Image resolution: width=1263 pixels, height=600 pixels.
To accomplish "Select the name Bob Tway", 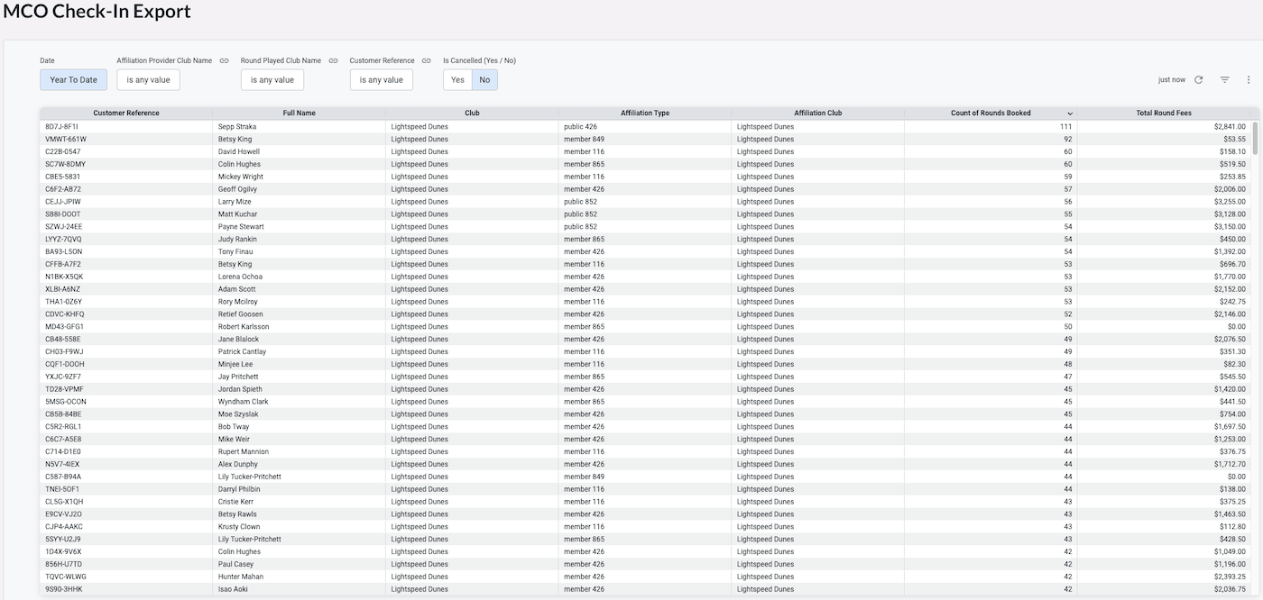I will 233,427.
